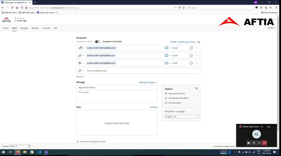This screenshot has width=281, height=156.
Task: Open AEM JEE Author bookmark
Action: [x=9, y=12]
